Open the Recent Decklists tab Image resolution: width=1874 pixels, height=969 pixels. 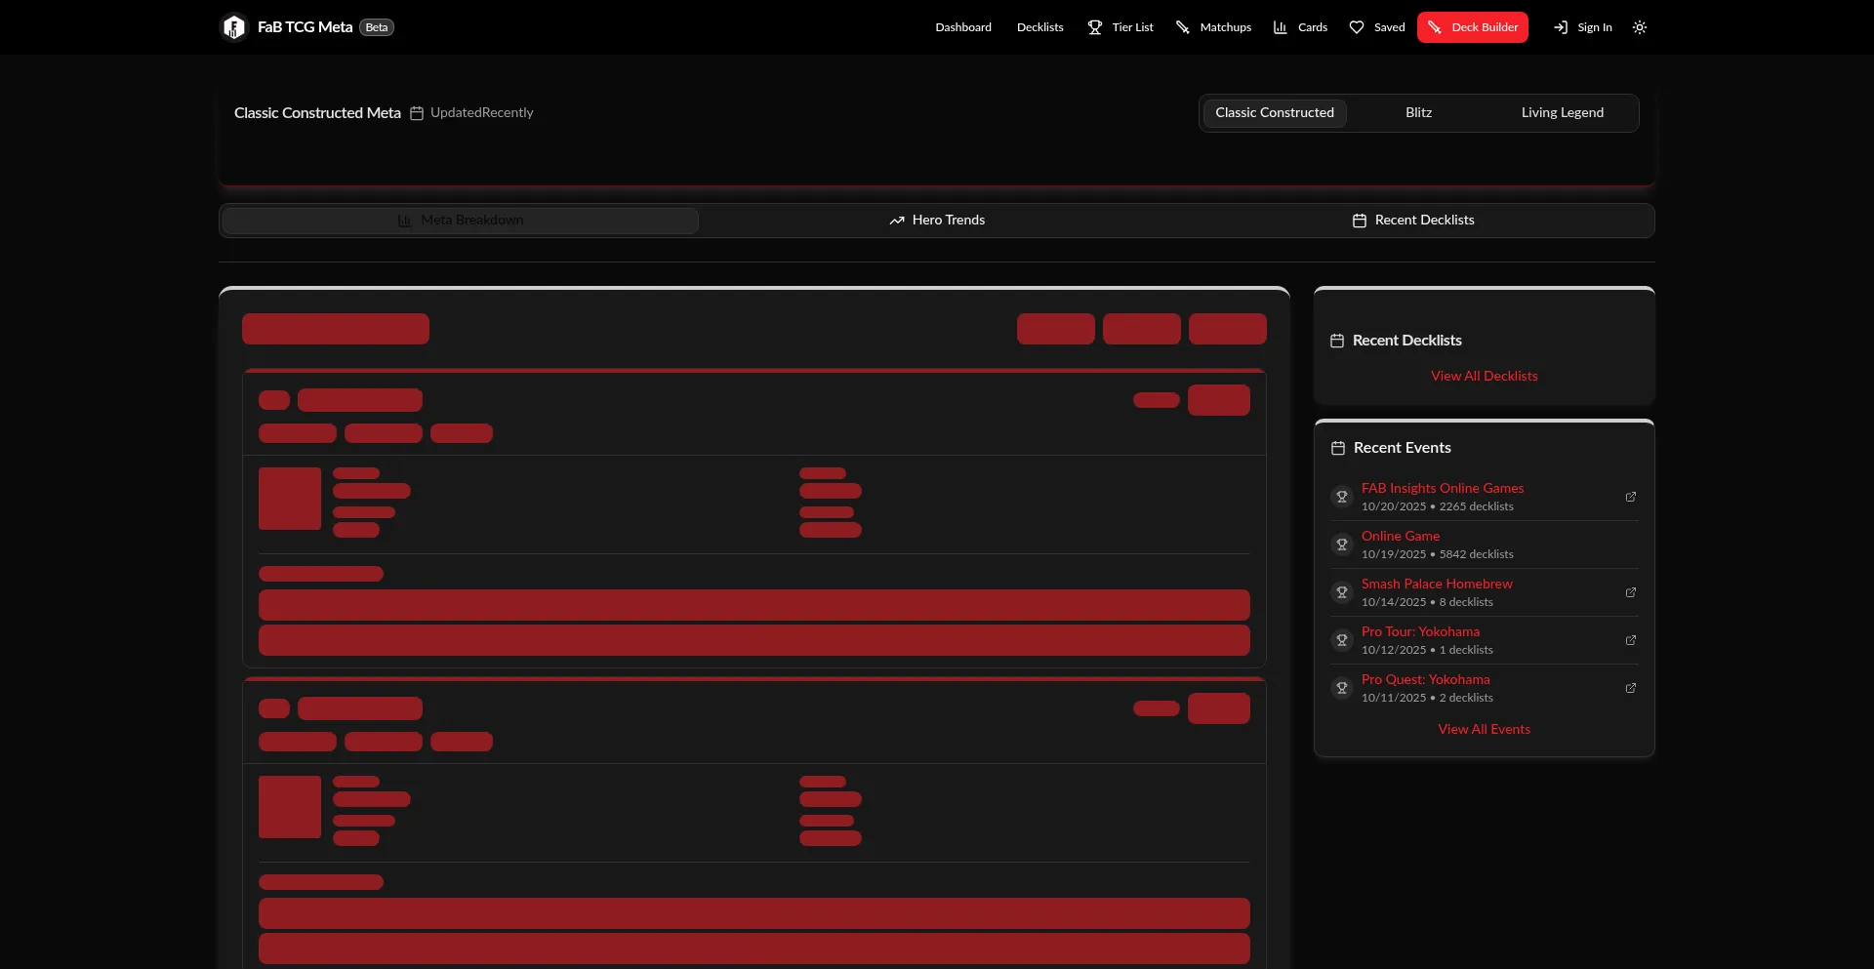point(1413,221)
